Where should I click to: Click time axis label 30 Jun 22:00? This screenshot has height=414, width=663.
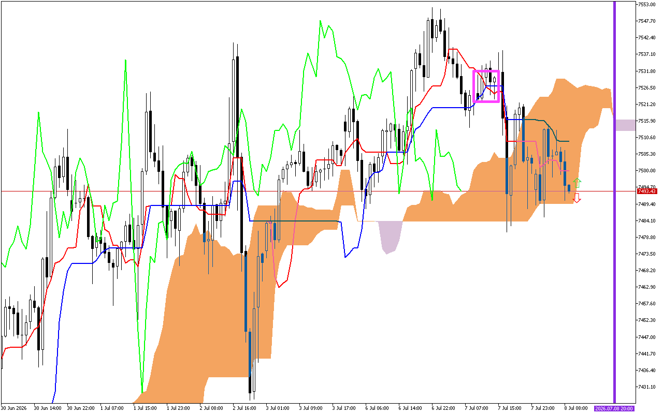81,408
